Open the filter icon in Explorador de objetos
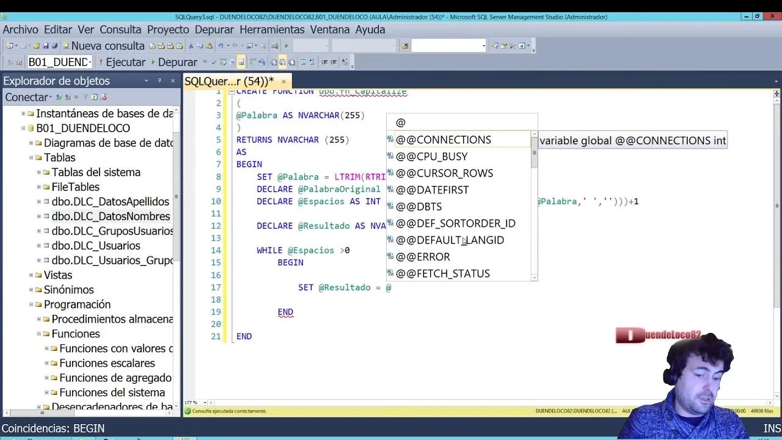Viewport: 782px width, 440px height. click(85, 97)
